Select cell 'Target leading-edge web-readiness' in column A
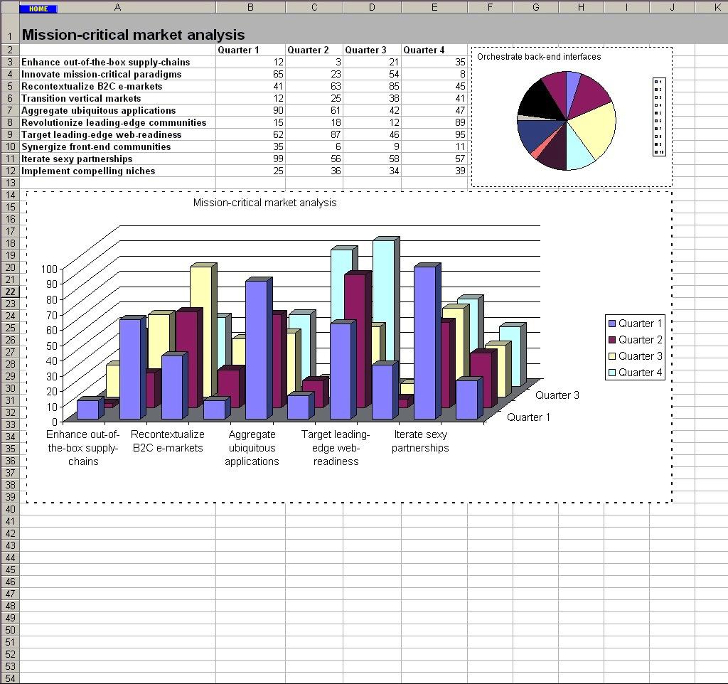The height and width of the screenshot is (684, 728). (x=117, y=134)
